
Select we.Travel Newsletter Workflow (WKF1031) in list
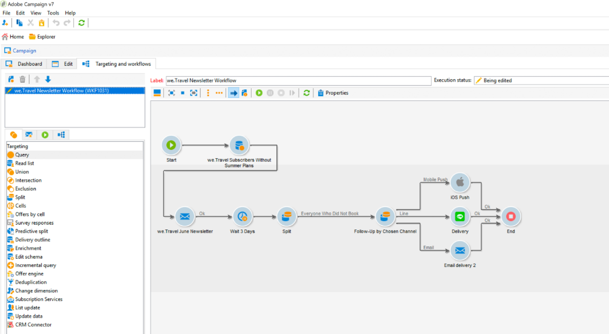[74, 91]
